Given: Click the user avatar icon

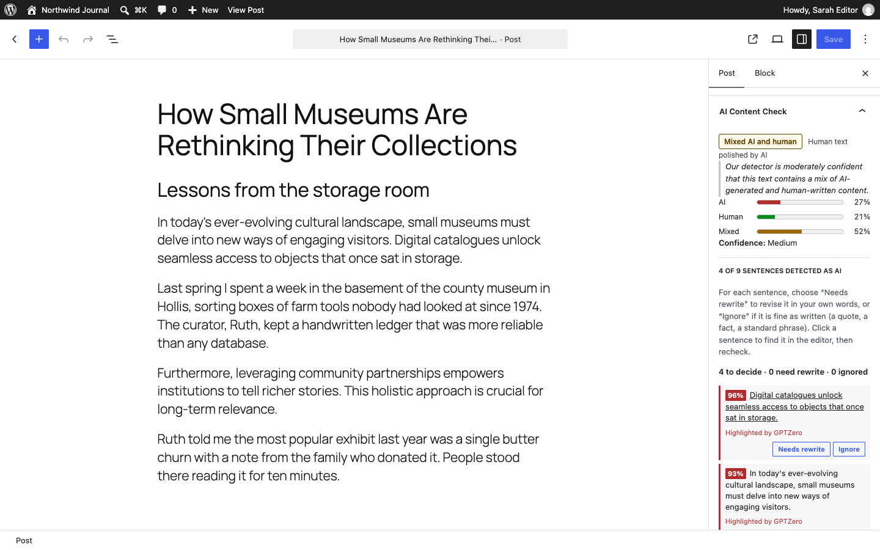Looking at the screenshot, I should tap(868, 10).
